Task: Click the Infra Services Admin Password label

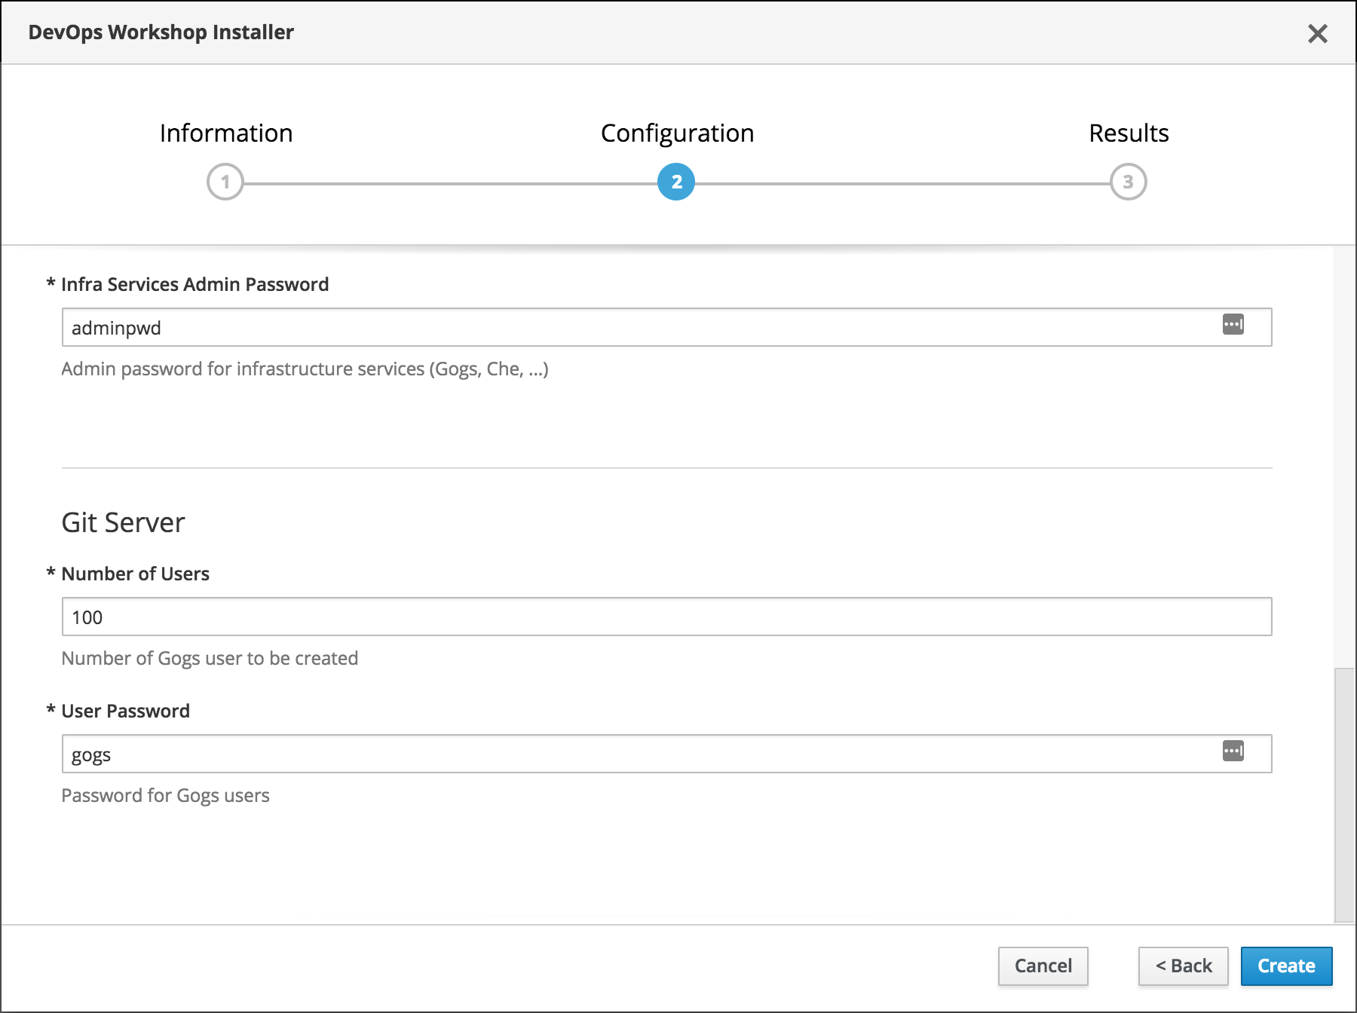Action: [x=195, y=284]
